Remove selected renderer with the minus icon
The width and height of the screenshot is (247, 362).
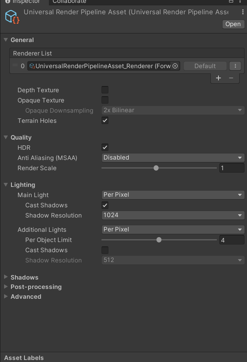tap(231, 78)
